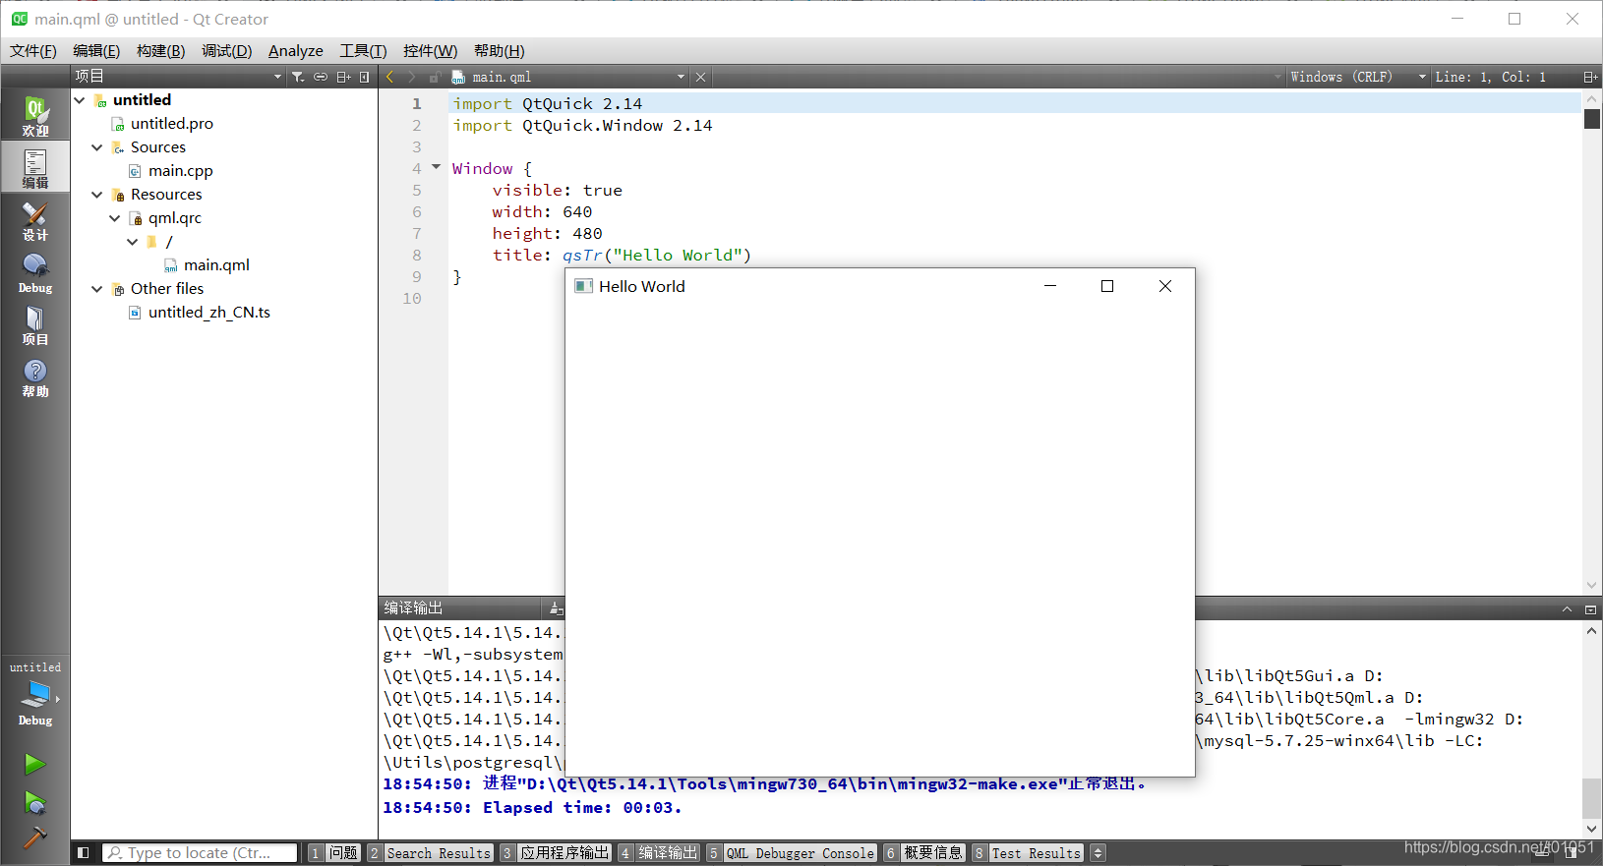Screen dimensions: 1603x866
Task: Open the 控件(W) menu
Action: pyautogui.click(x=430, y=51)
